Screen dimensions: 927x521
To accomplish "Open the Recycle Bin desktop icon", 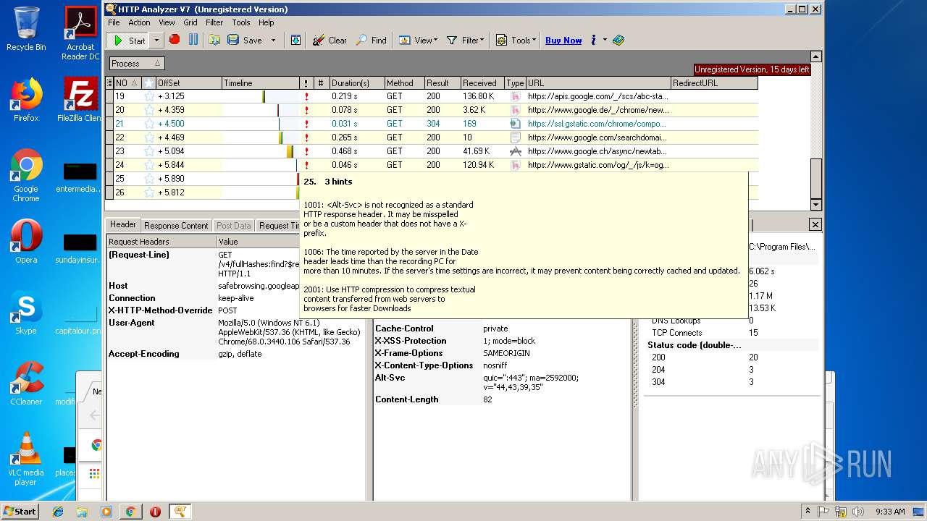I will click(26, 29).
